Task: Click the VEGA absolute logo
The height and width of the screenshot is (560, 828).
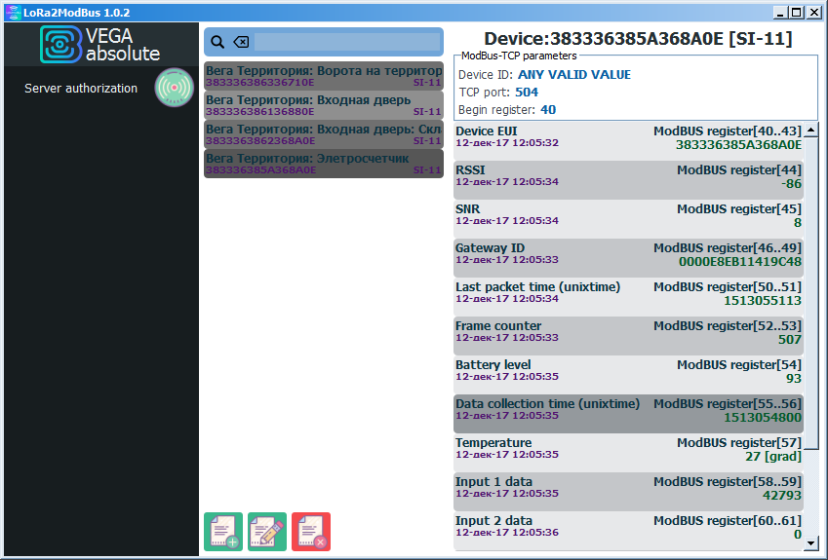Action: [x=100, y=44]
